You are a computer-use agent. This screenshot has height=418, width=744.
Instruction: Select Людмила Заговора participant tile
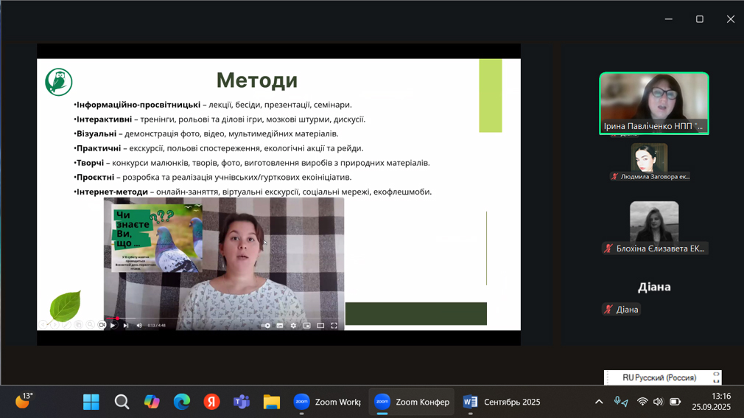649,161
